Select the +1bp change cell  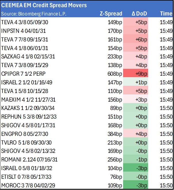(140, 82)
